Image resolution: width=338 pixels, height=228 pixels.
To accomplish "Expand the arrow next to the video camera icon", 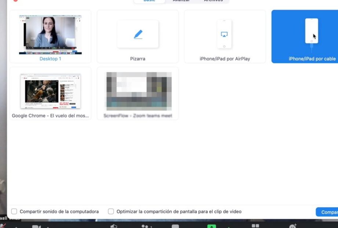I will [47, 227].
